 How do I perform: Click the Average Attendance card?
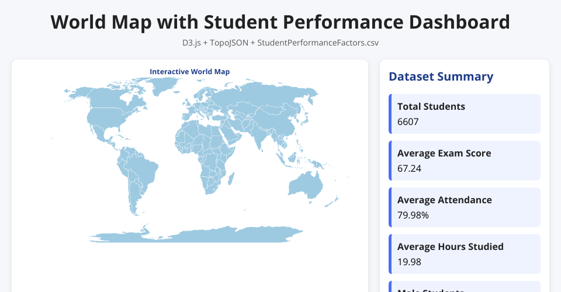[x=465, y=207]
